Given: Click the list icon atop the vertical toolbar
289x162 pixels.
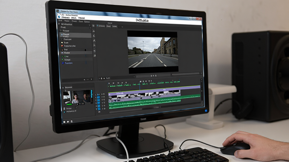Looking at the screenshot, I should [x=93, y=26].
